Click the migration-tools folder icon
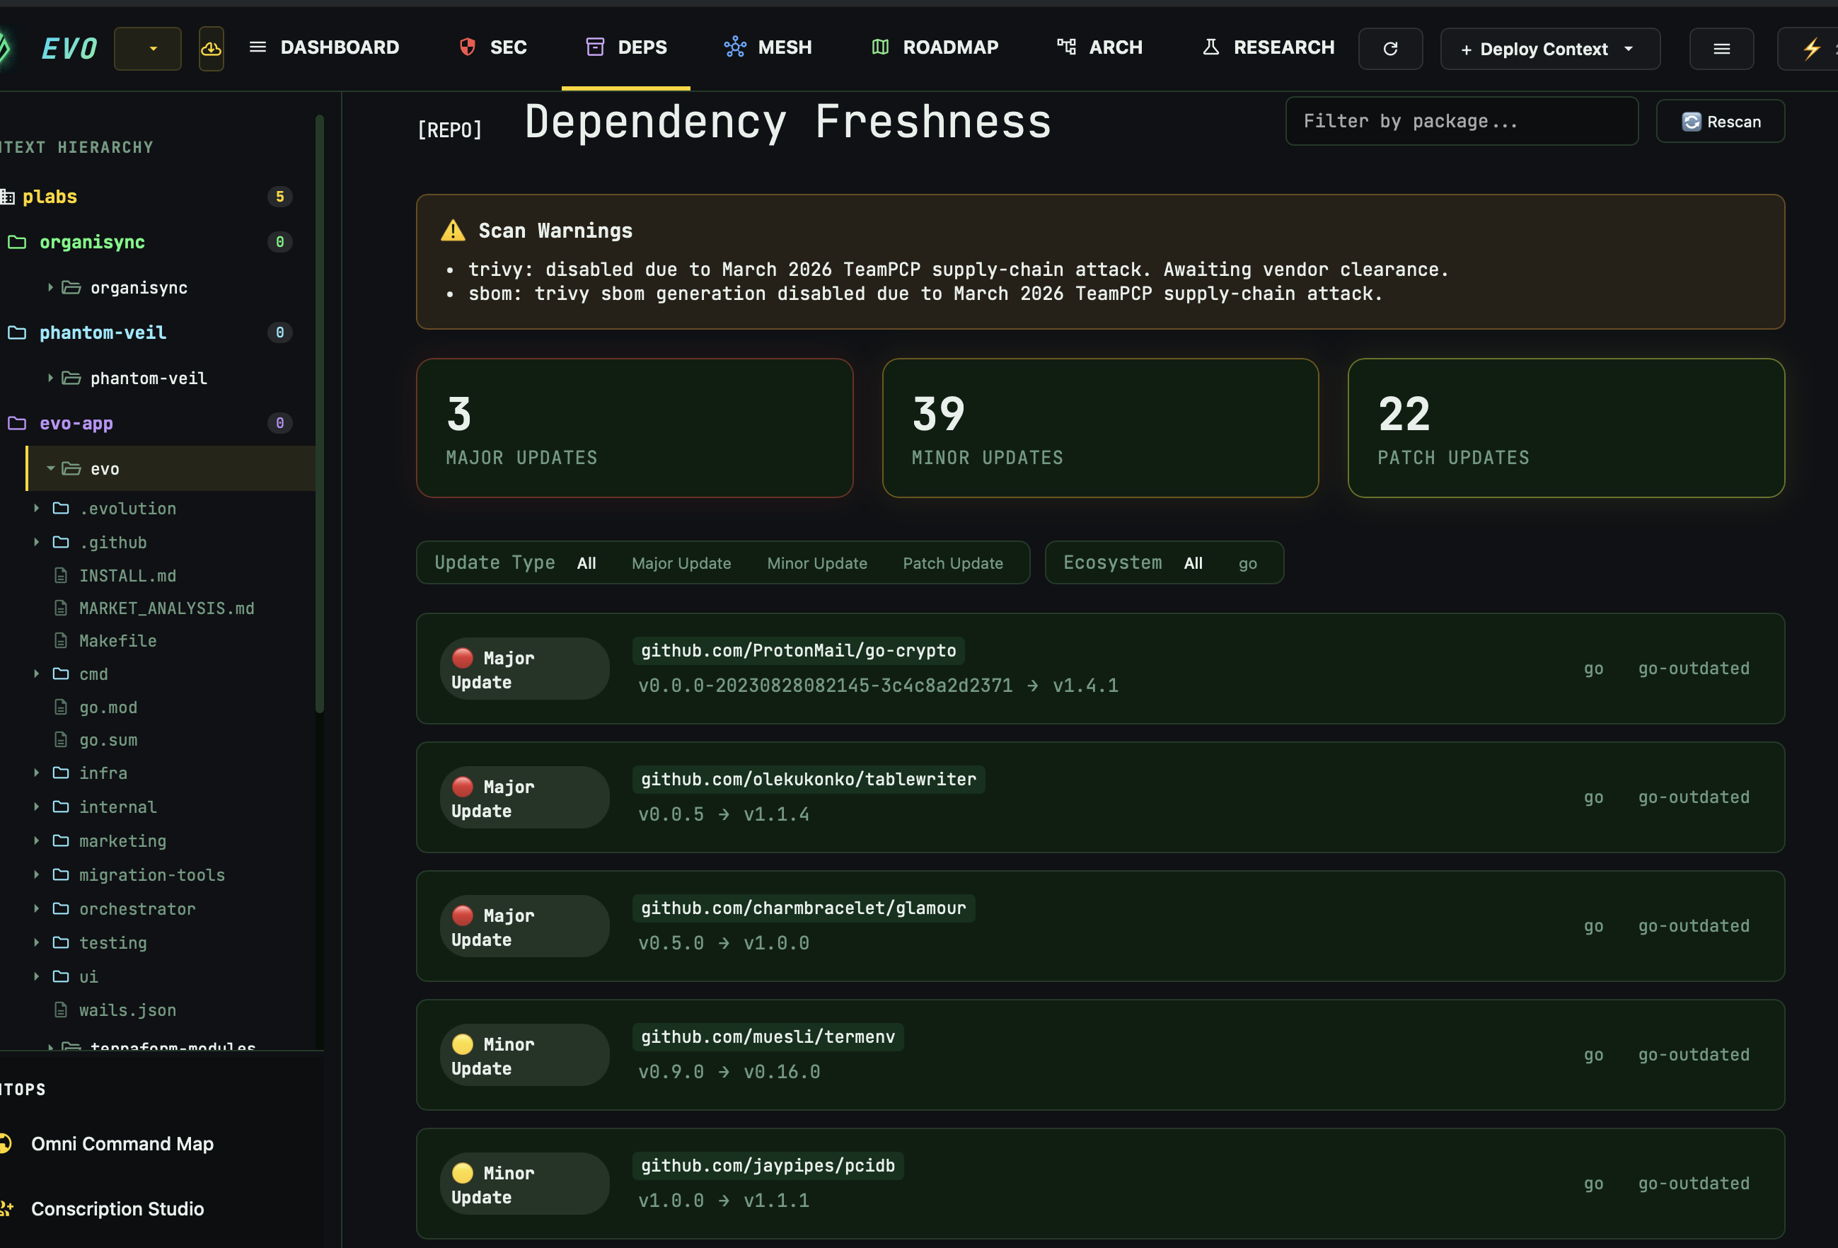Image resolution: width=1838 pixels, height=1248 pixels. [61, 874]
